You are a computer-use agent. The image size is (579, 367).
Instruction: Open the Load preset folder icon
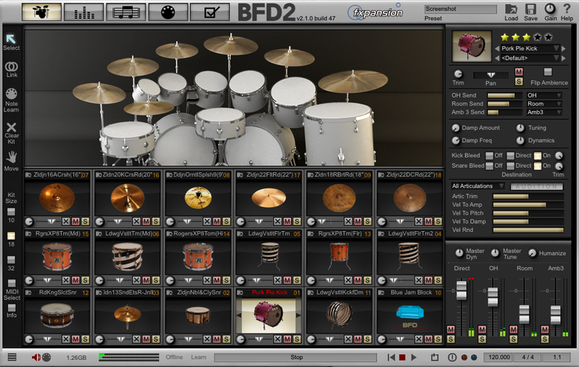coord(511,9)
